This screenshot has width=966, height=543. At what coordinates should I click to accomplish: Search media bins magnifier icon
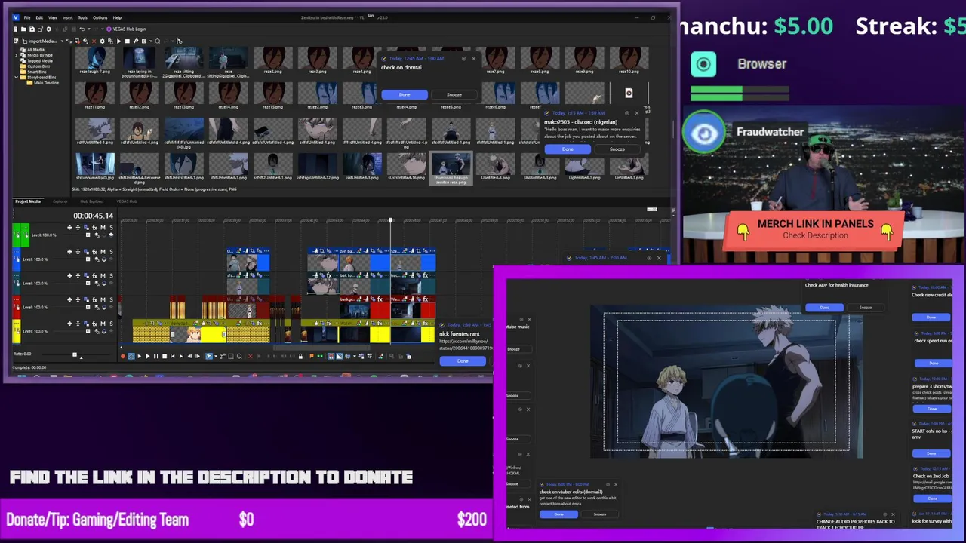157,41
